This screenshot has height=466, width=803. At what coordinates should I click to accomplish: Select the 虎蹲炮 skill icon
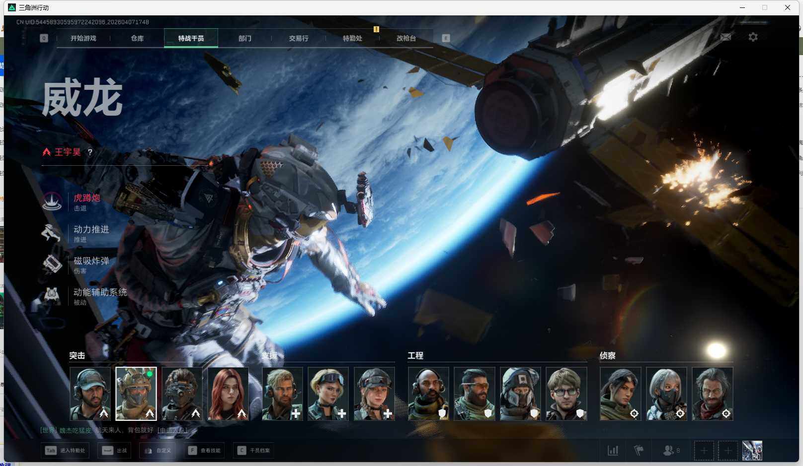(52, 201)
